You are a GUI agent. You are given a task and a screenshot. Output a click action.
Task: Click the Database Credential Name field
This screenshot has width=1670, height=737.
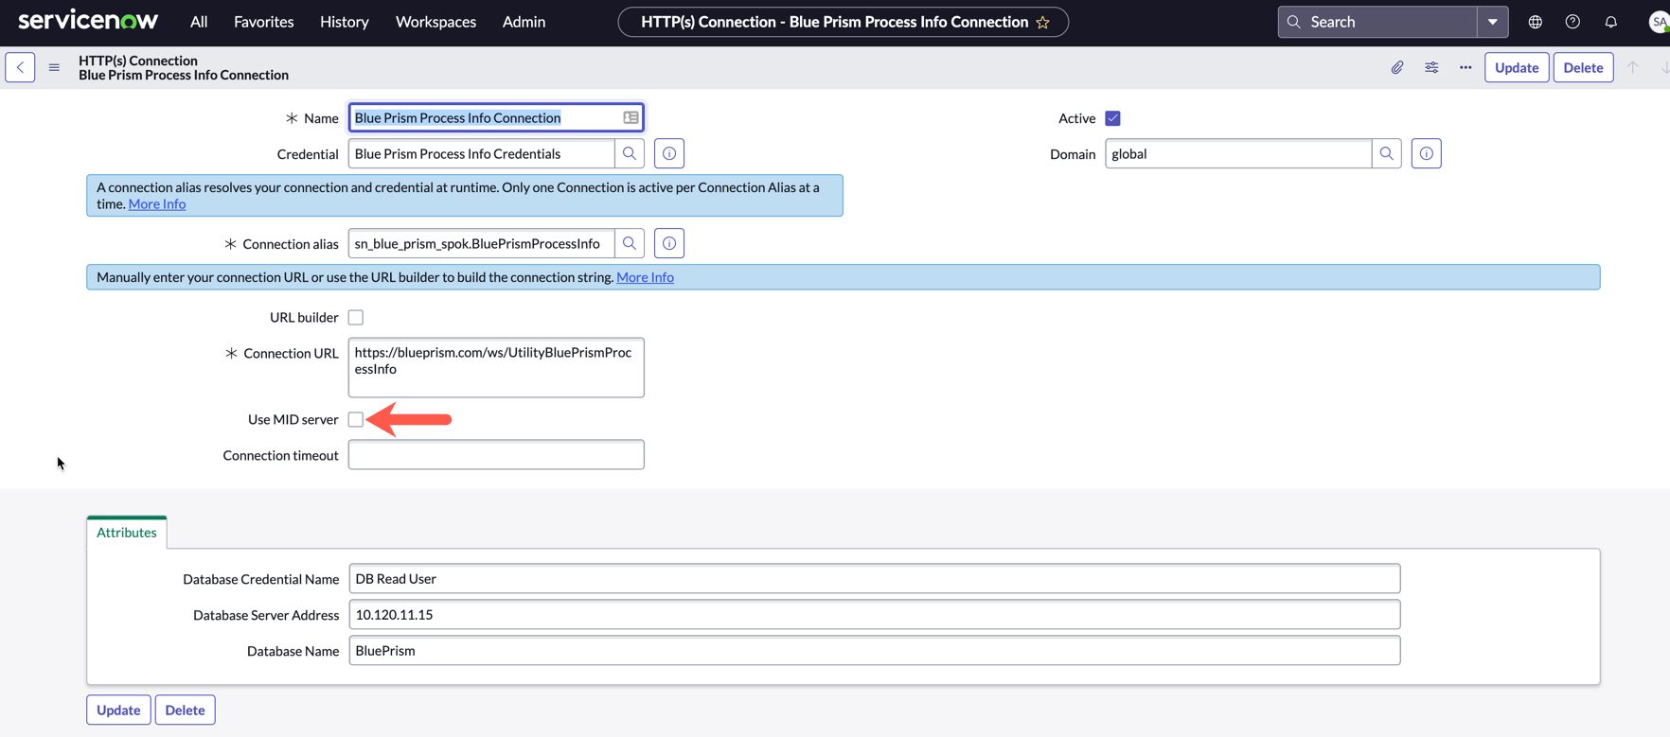point(875,579)
